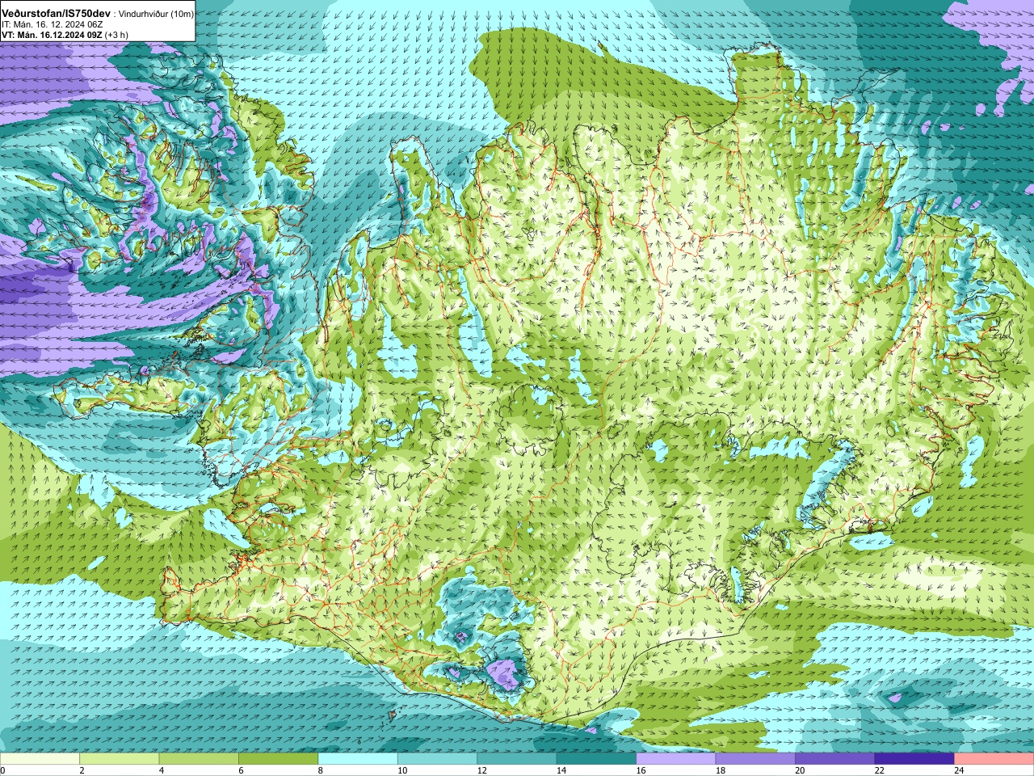Click the legend value 22
The width and height of the screenshot is (1034, 776).
pyautogui.click(x=880, y=770)
